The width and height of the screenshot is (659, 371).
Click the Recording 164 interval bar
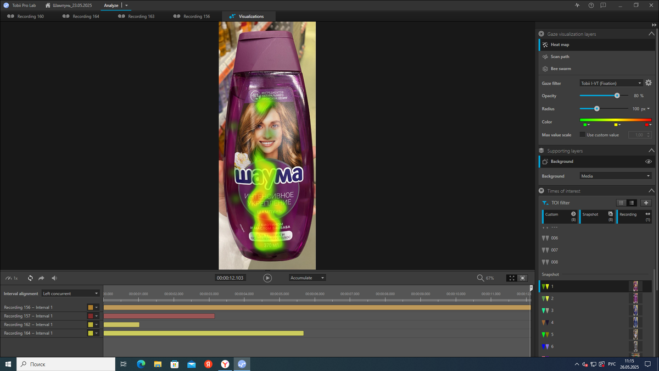(204, 333)
